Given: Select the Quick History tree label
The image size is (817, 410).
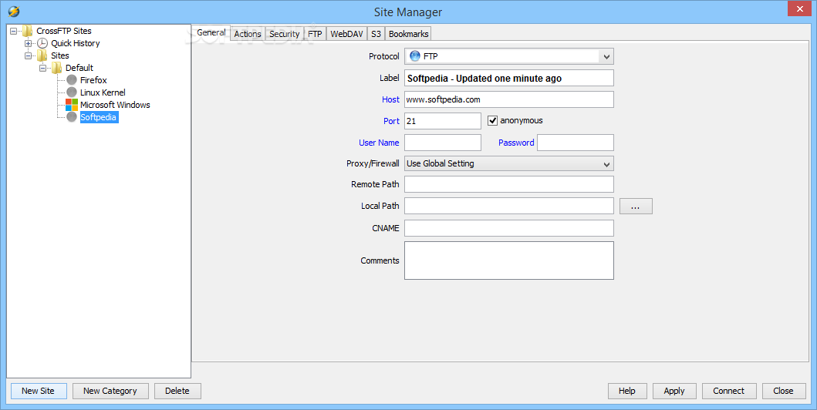Looking at the screenshot, I should click(75, 43).
